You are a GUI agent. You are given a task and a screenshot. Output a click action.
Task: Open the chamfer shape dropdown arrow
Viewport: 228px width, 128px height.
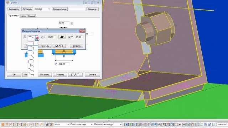pos(36,38)
